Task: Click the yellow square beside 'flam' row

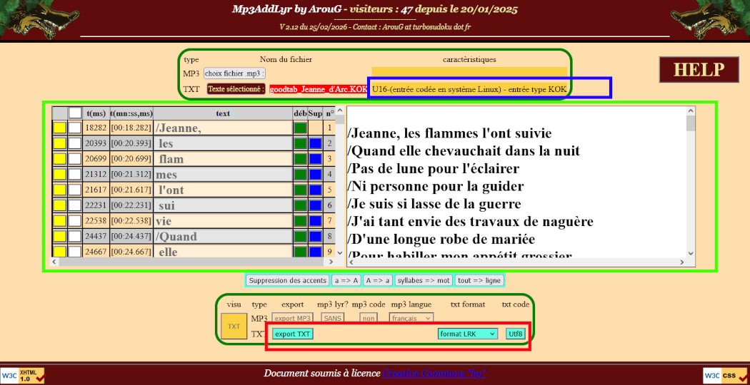Action: (x=60, y=159)
